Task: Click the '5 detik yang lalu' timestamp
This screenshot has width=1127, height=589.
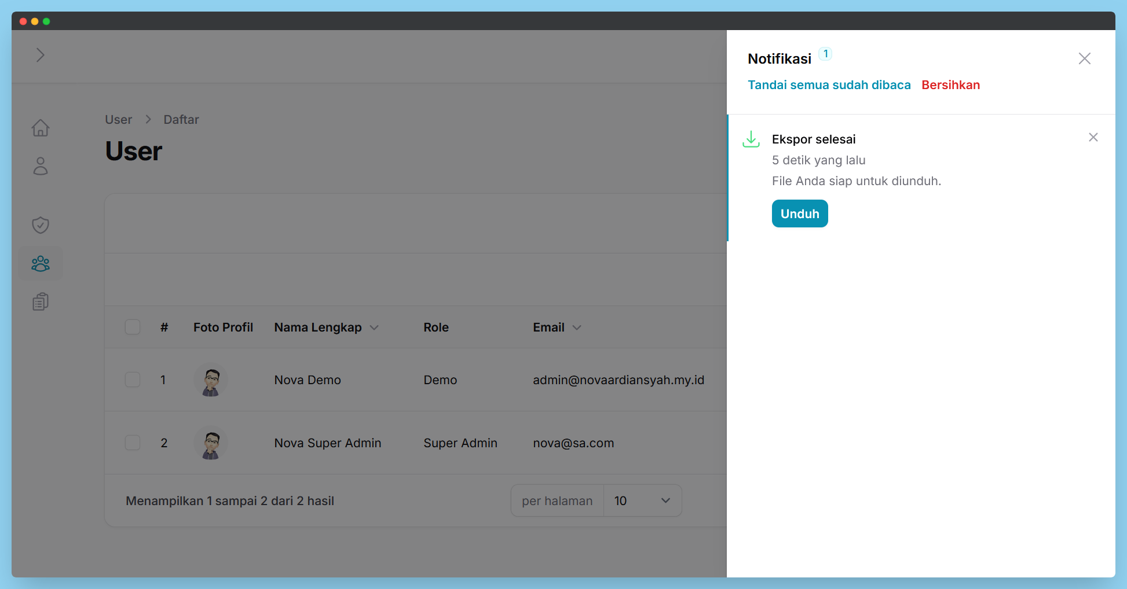Action: coord(819,160)
